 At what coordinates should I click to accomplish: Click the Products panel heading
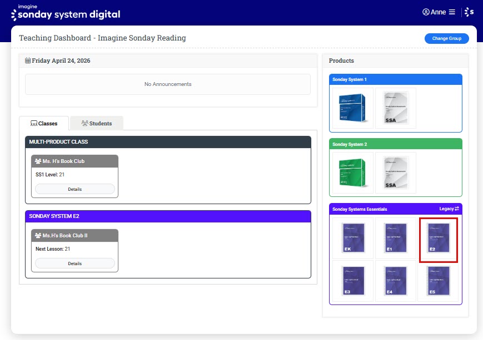point(341,60)
